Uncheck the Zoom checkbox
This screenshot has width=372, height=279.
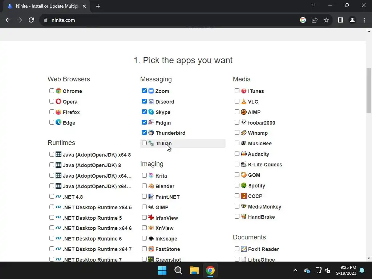[x=144, y=90]
